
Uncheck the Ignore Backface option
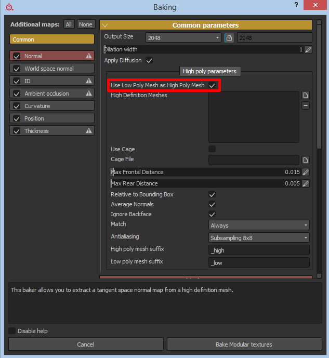point(212,214)
